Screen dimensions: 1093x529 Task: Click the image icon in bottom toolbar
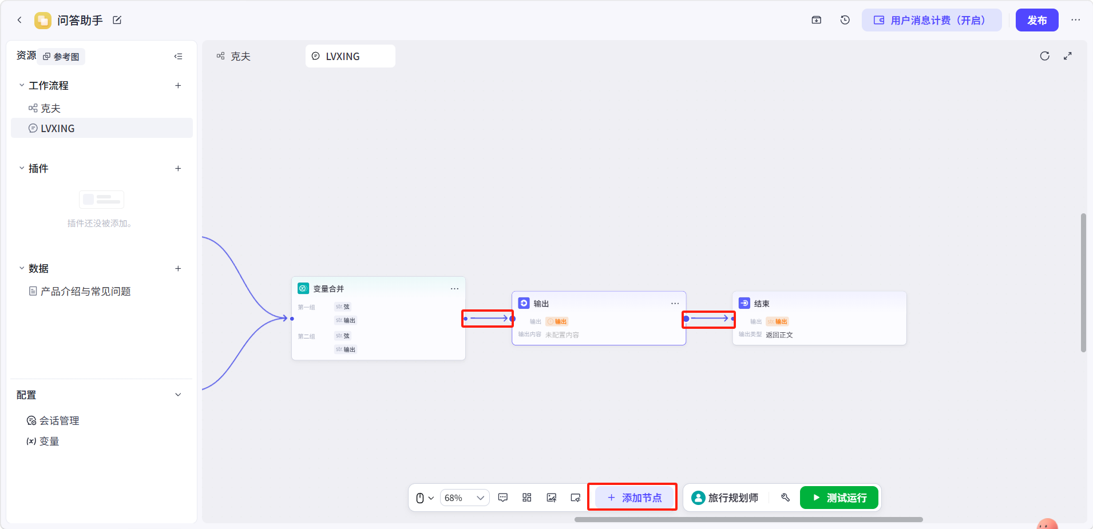[552, 498]
